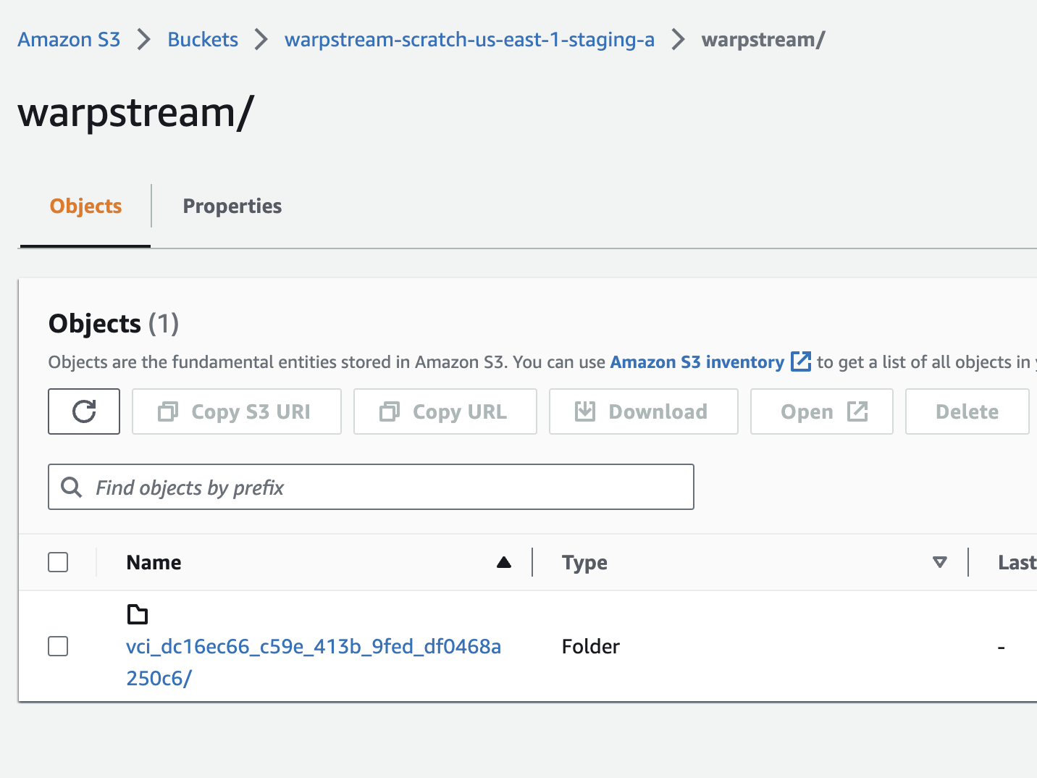Viewport: 1037px width, 778px height.
Task: Click the external link icon beside Amazon S3 inventory
Action: click(800, 361)
